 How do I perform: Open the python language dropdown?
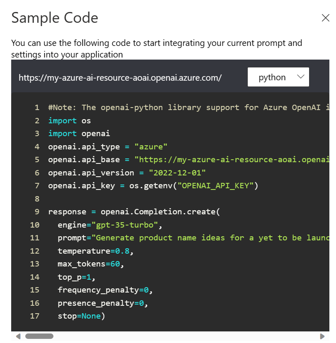coord(278,77)
